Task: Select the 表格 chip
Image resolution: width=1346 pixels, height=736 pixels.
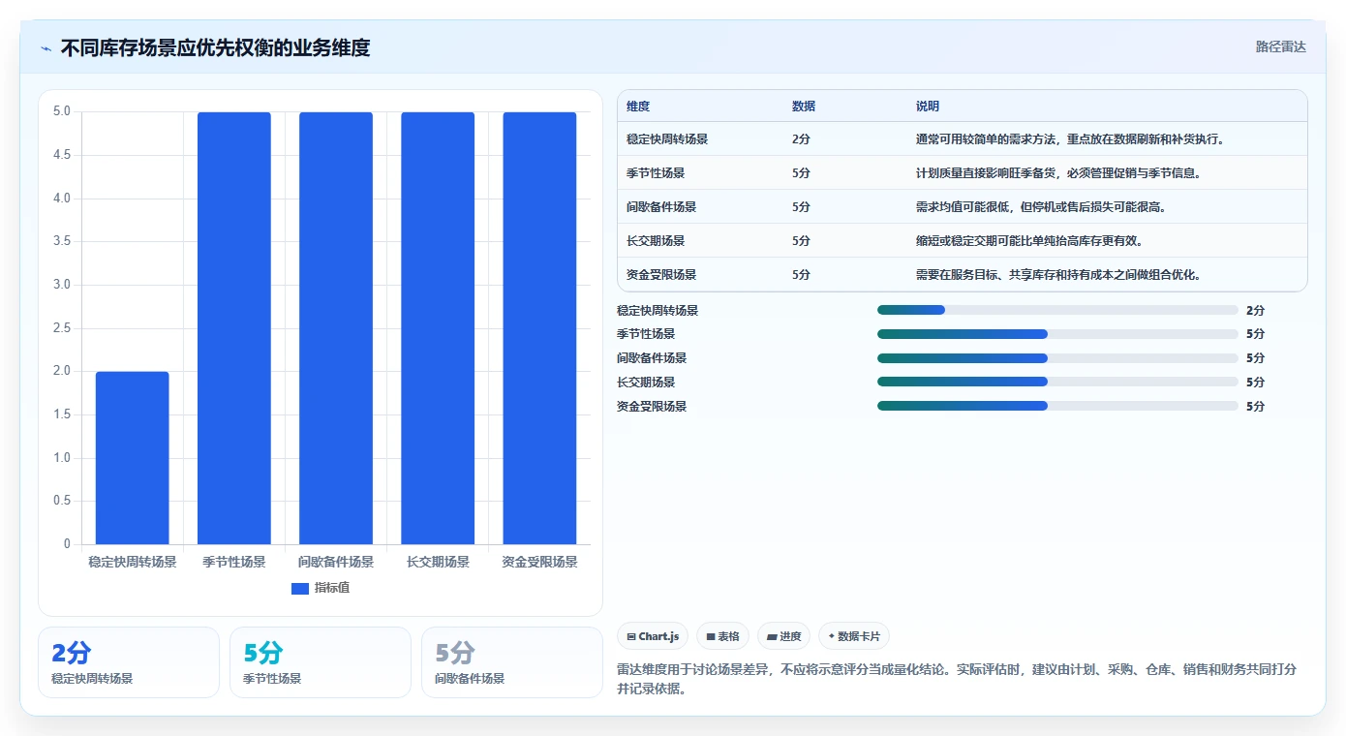Action: click(x=722, y=636)
